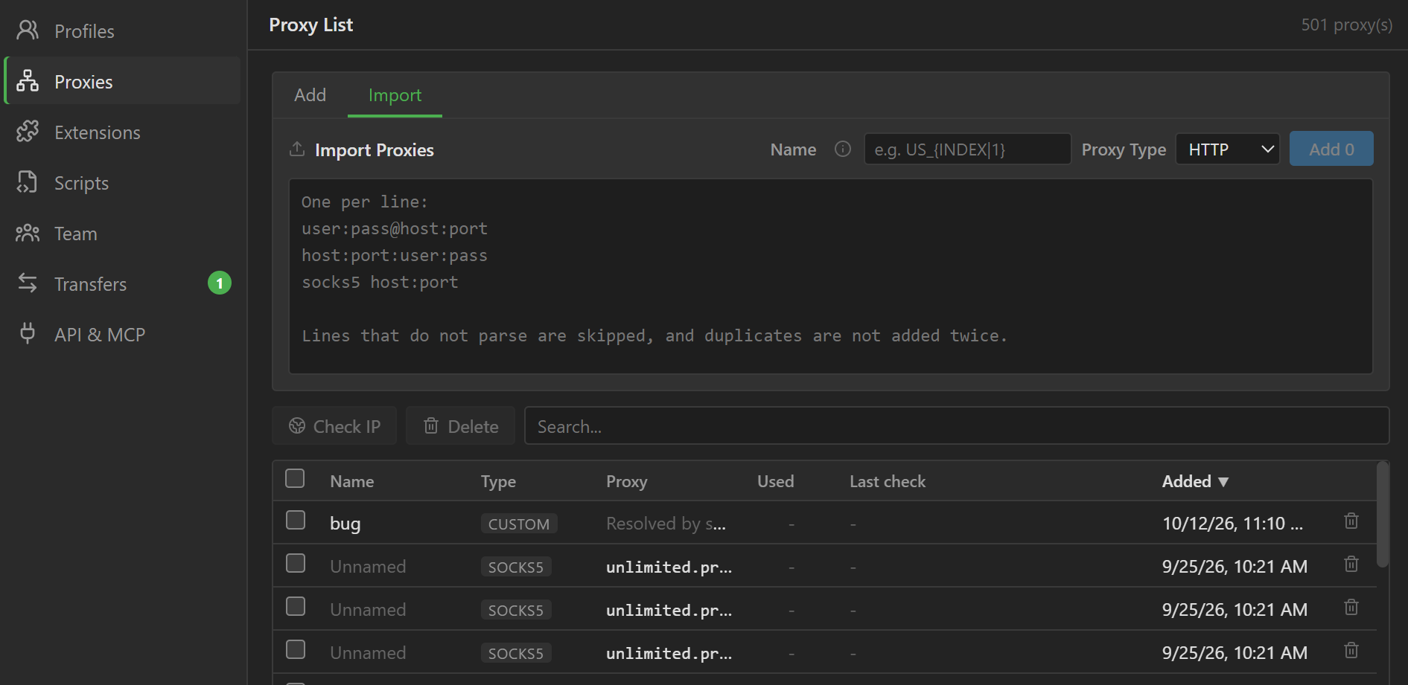Click the 'Resolved by s...' proxy cell
This screenshot has height=685, width=1408.
666,524
